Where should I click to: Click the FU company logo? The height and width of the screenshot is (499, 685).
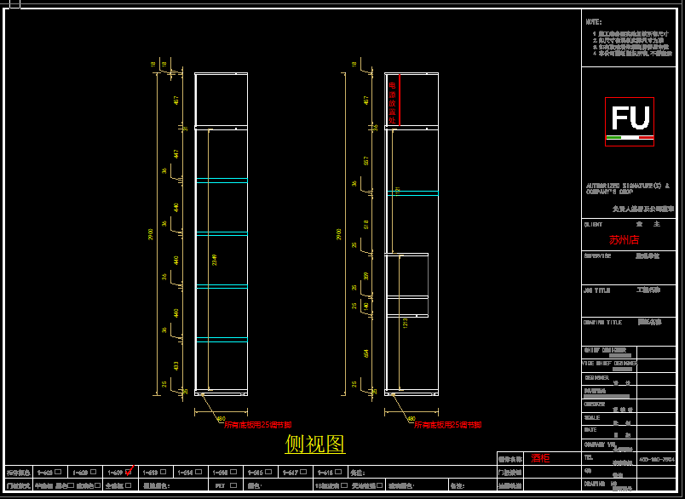(630, 121)
